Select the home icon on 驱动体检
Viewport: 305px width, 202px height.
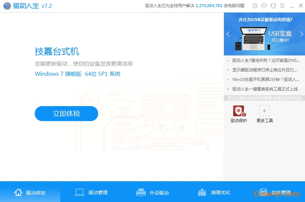[18, 192]
